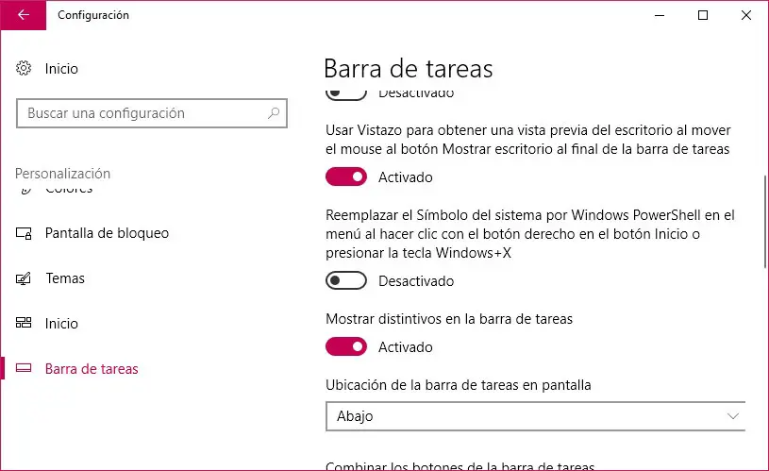Click the Start menu Inicio grid icon
This screenshot has width=769, height=471.
click(x=25, y=324)
